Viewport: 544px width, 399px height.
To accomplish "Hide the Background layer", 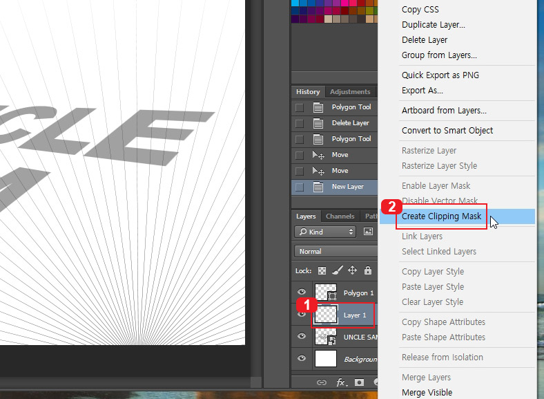I will [302, 358].
